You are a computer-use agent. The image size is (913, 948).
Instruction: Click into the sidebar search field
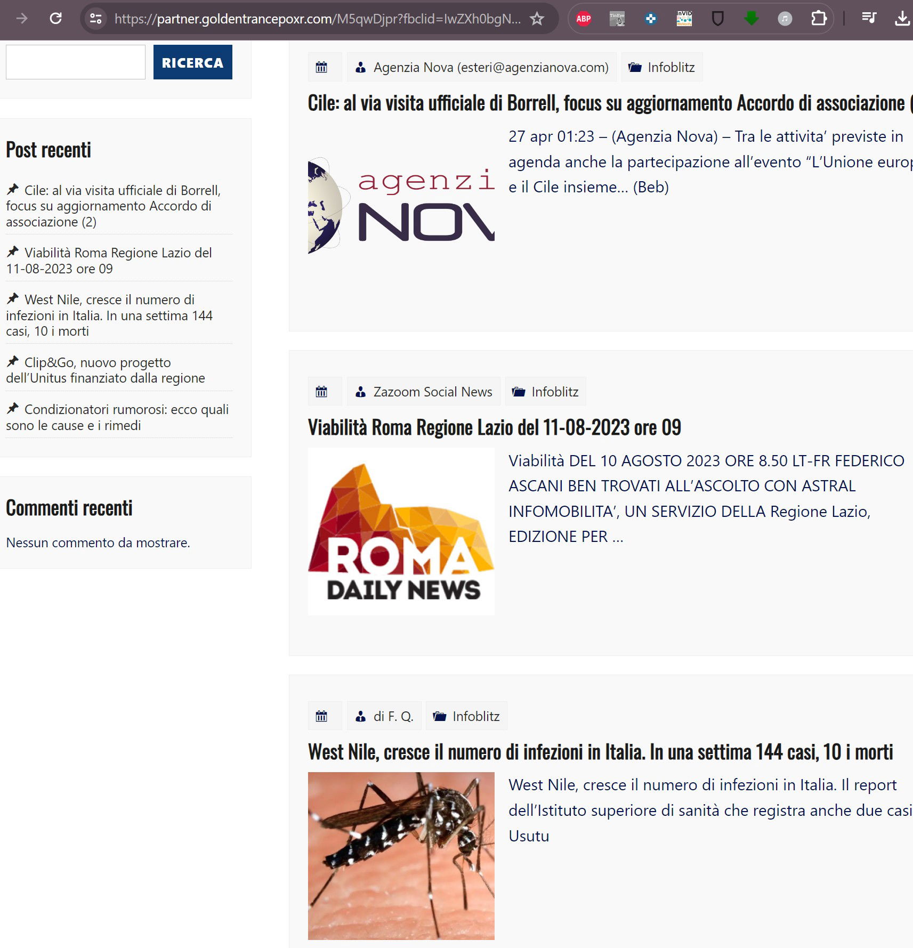coord(76,62)
